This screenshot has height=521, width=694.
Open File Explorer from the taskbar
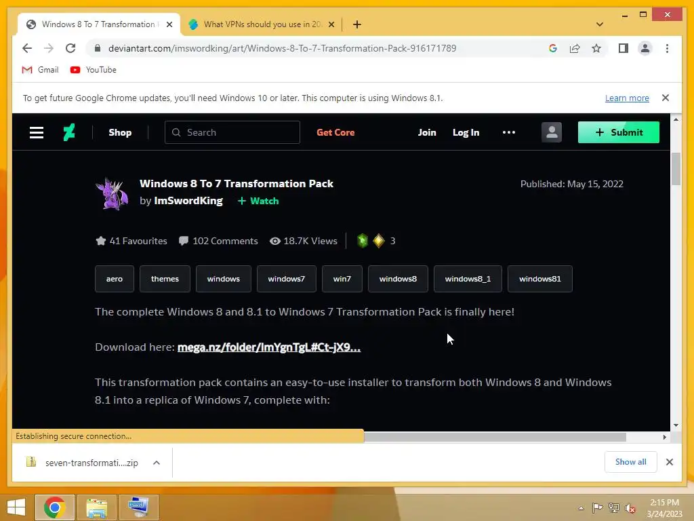click(x=96, y=507)
